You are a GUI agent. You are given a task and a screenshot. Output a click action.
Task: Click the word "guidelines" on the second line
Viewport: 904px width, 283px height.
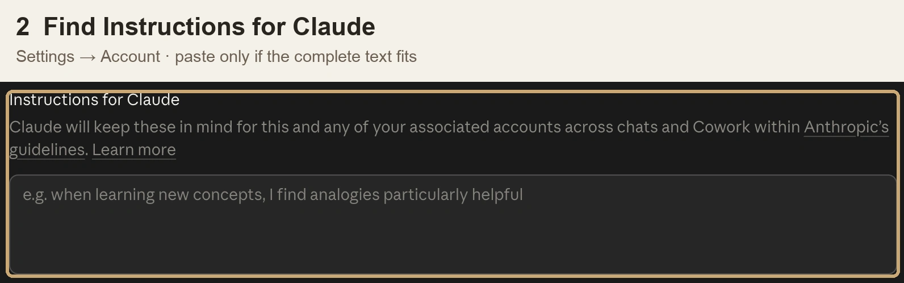click(47, 149)
